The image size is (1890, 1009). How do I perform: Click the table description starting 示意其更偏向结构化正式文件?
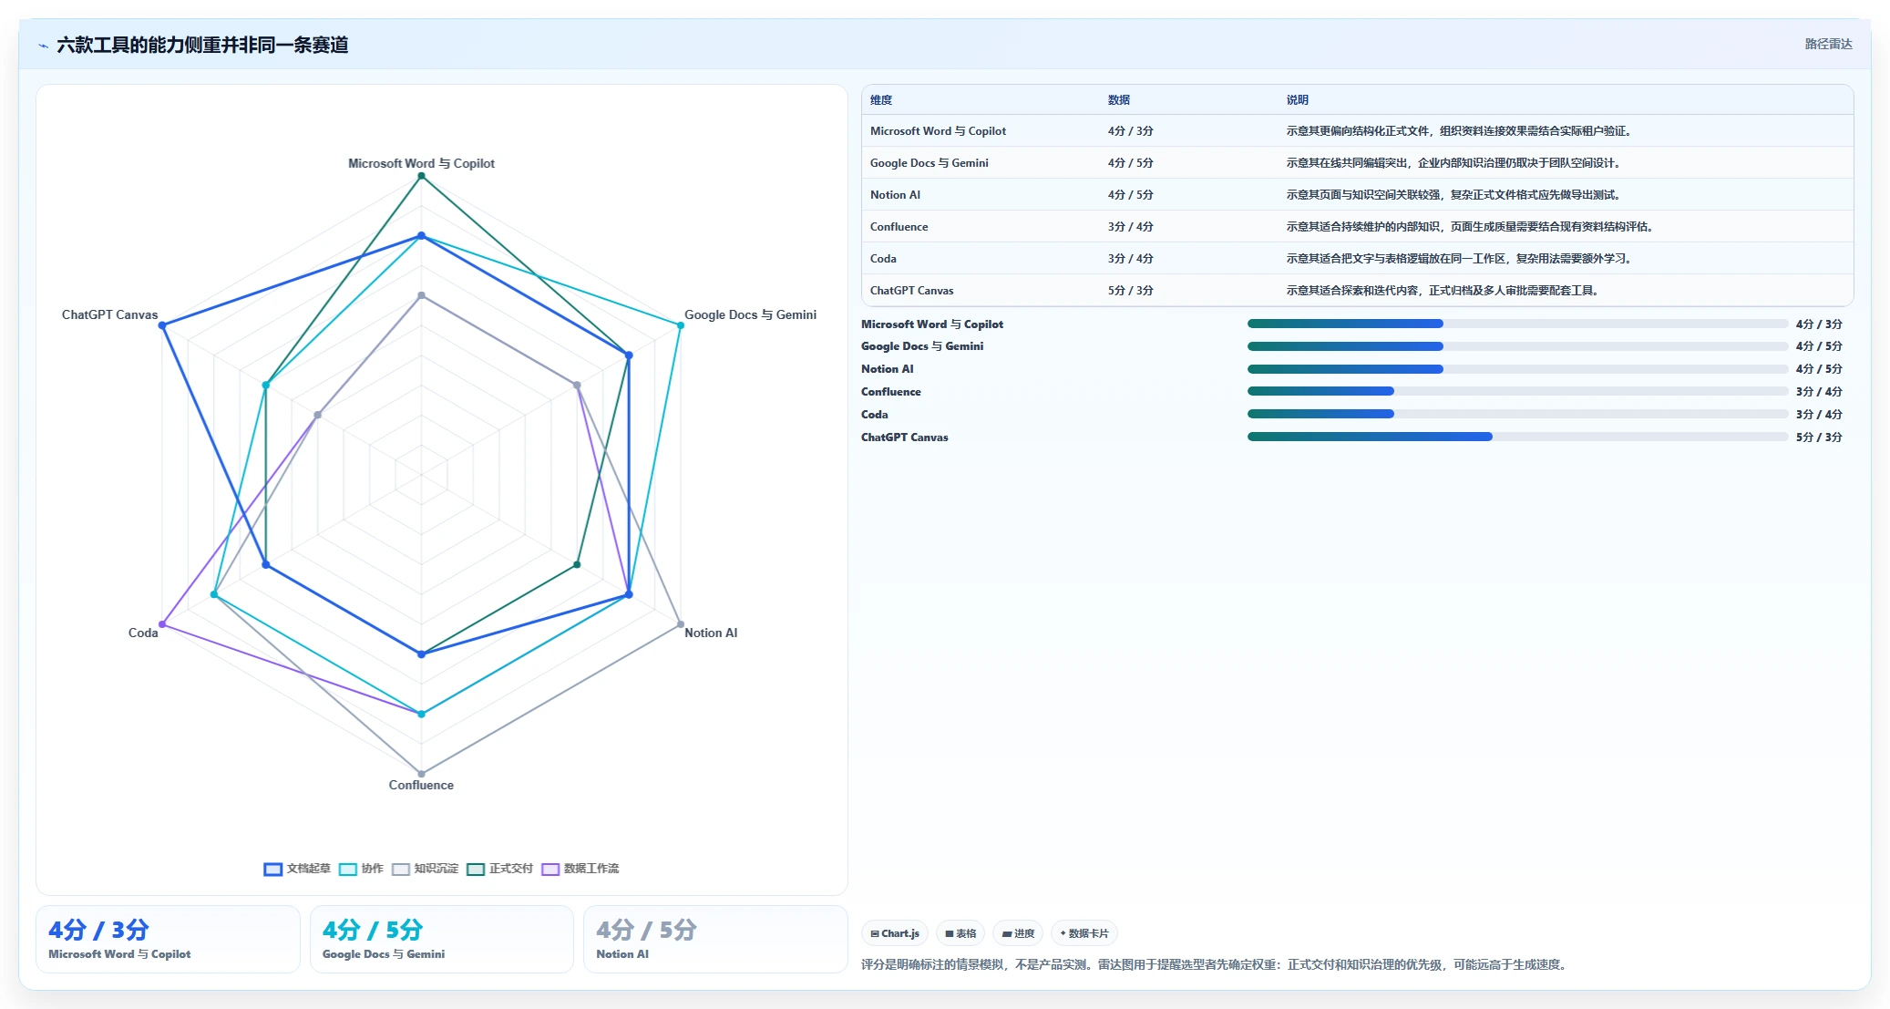pyautogui.click(x=1459, y=131)
